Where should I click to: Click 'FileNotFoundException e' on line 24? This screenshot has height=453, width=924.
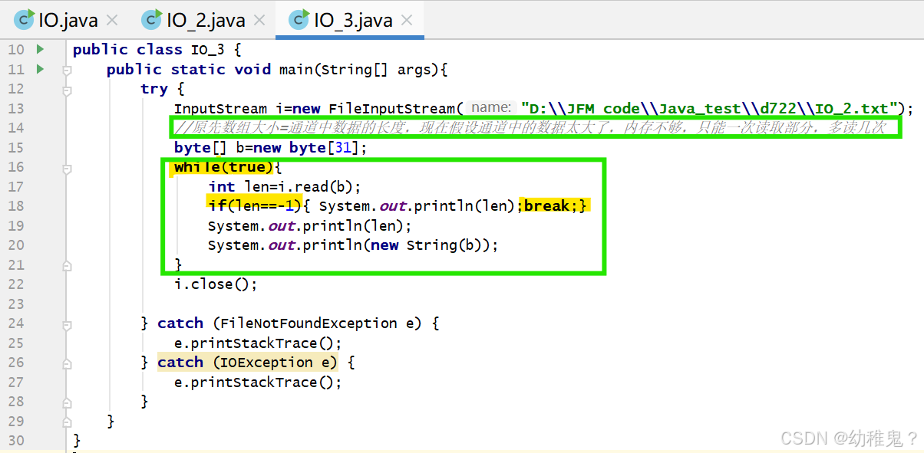tap(318, 323)
